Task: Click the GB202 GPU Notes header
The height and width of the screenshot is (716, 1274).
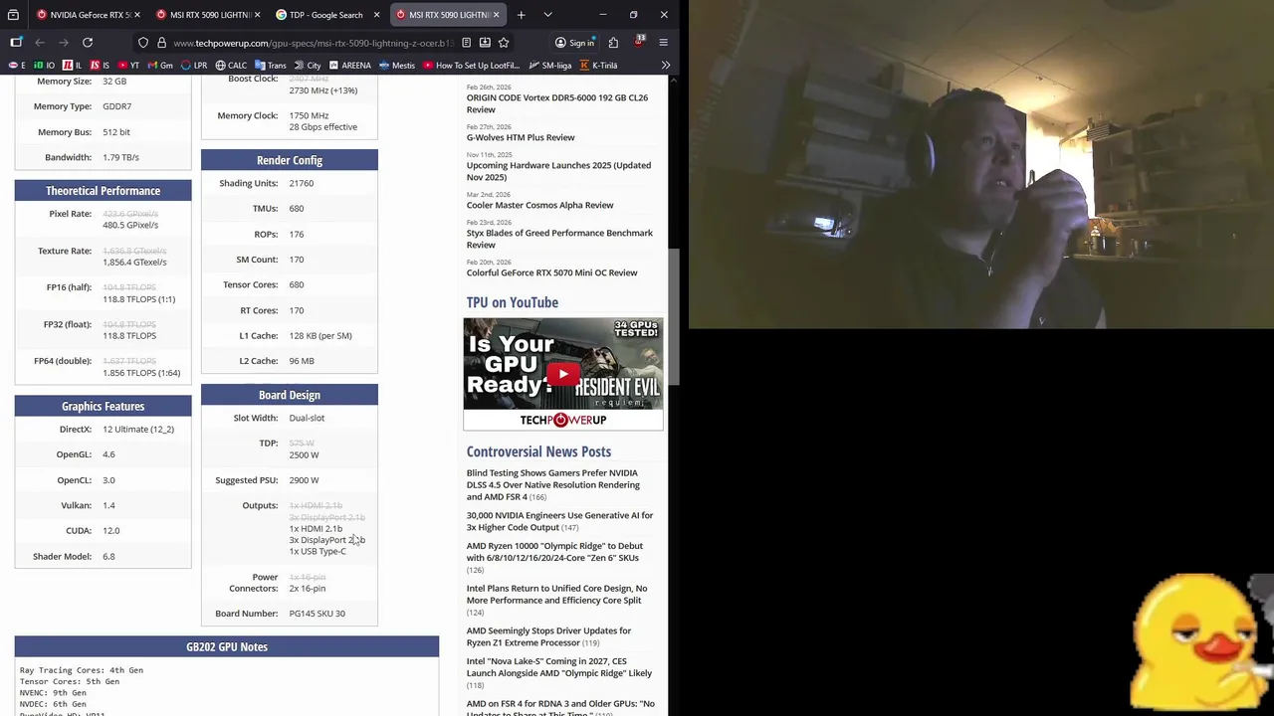Action: [226, 646]
